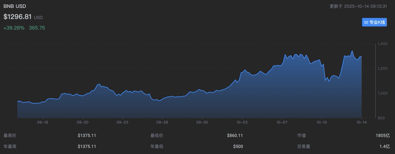Image resolution: width=395 pixels, height=154 pixels.
Task: Click the 年最高 label
Action: click(10, 146)
